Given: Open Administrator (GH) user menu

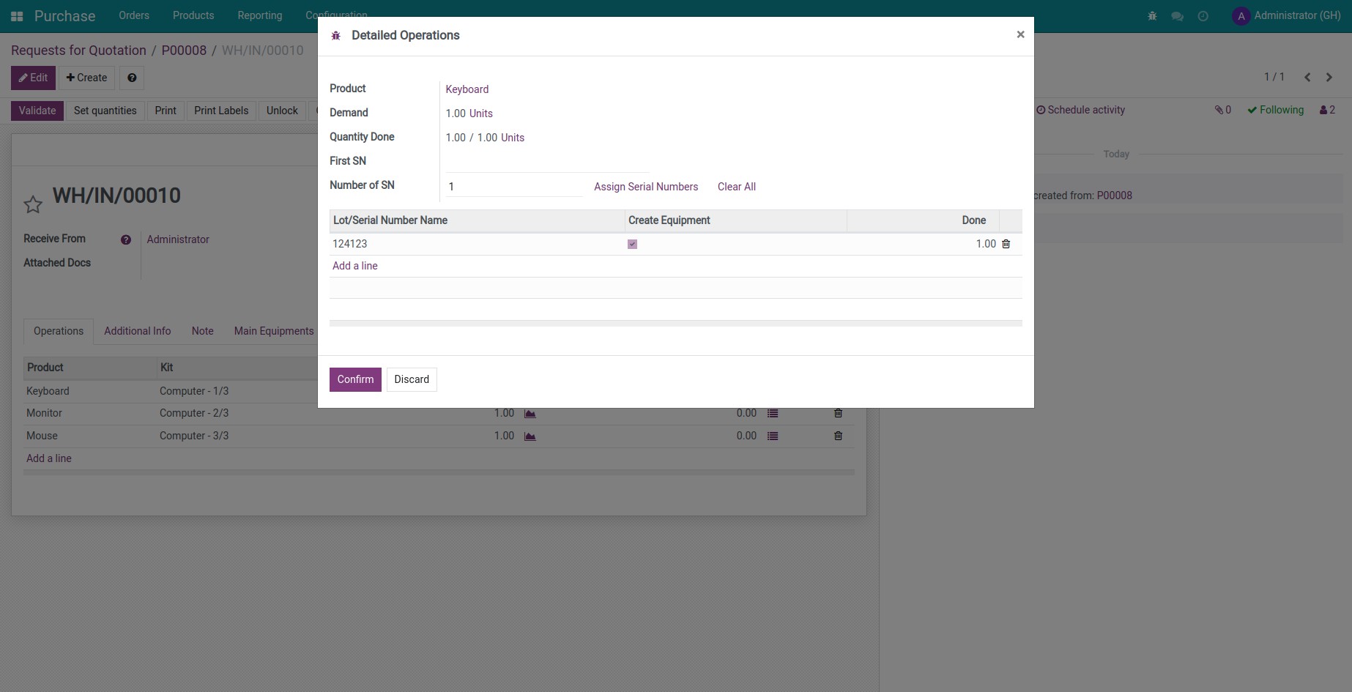Looking at the screenshot, I should [1286, 15].
